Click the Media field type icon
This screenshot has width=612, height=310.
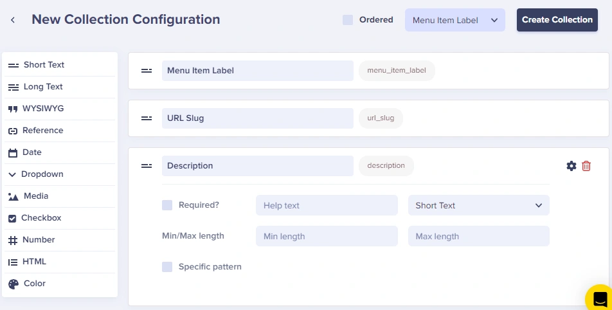(x=14, y=197)
